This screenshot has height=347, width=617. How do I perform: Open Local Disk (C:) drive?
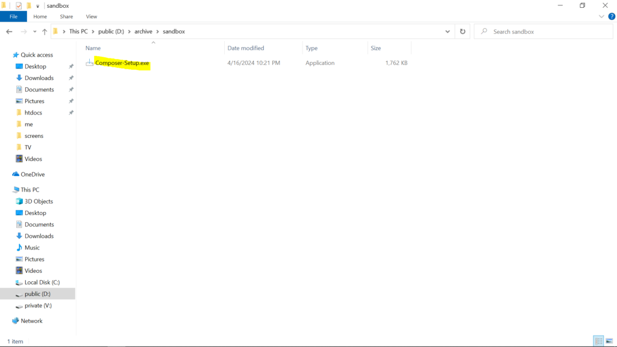tap(42, 283)
